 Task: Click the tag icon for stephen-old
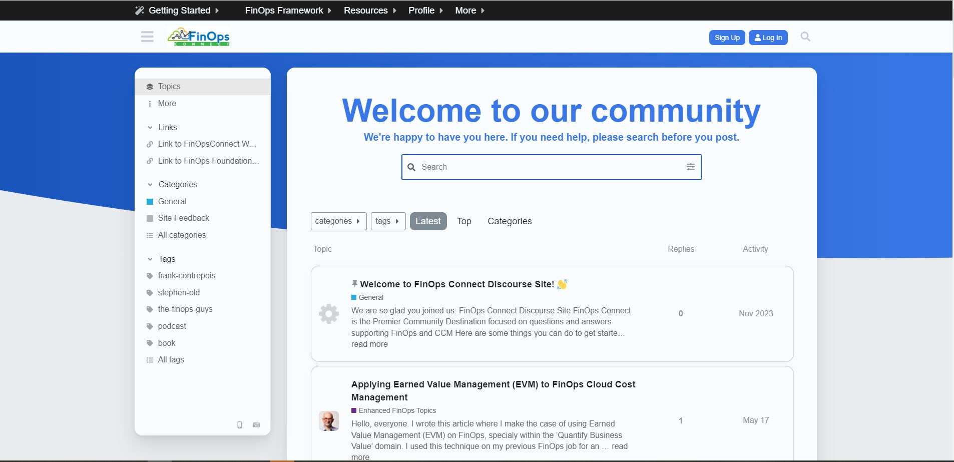coord(150,293)
